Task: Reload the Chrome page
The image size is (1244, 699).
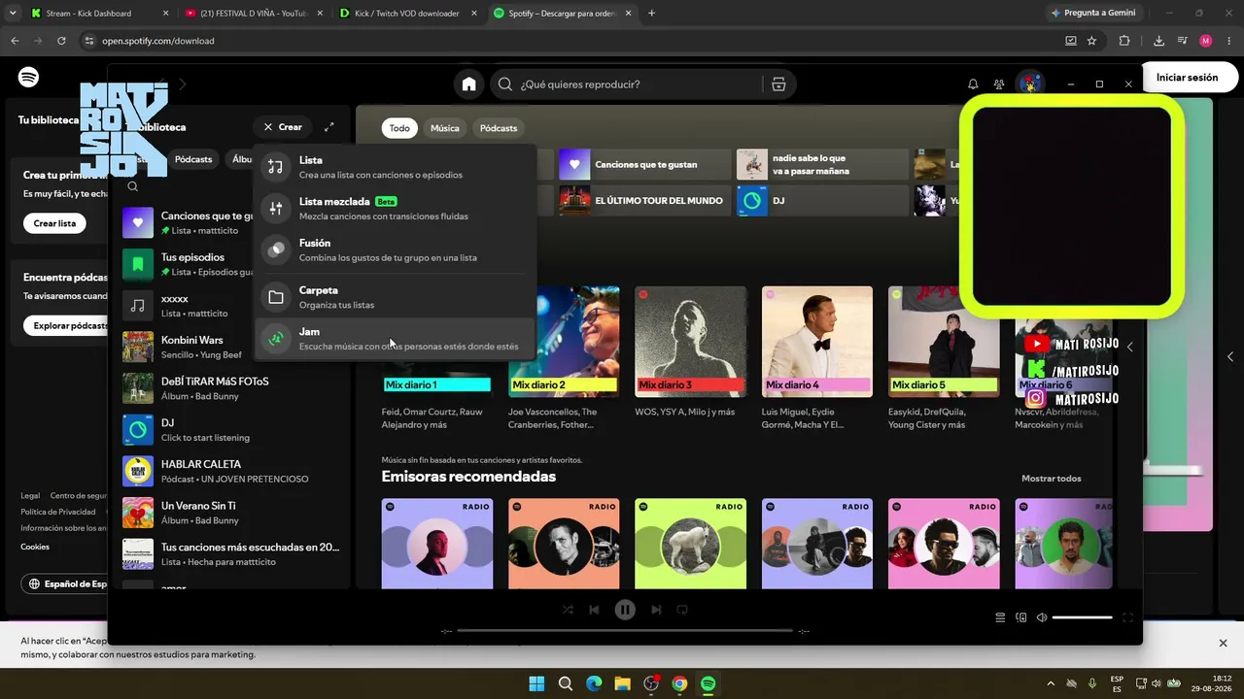Action: [x=61, y=41]
